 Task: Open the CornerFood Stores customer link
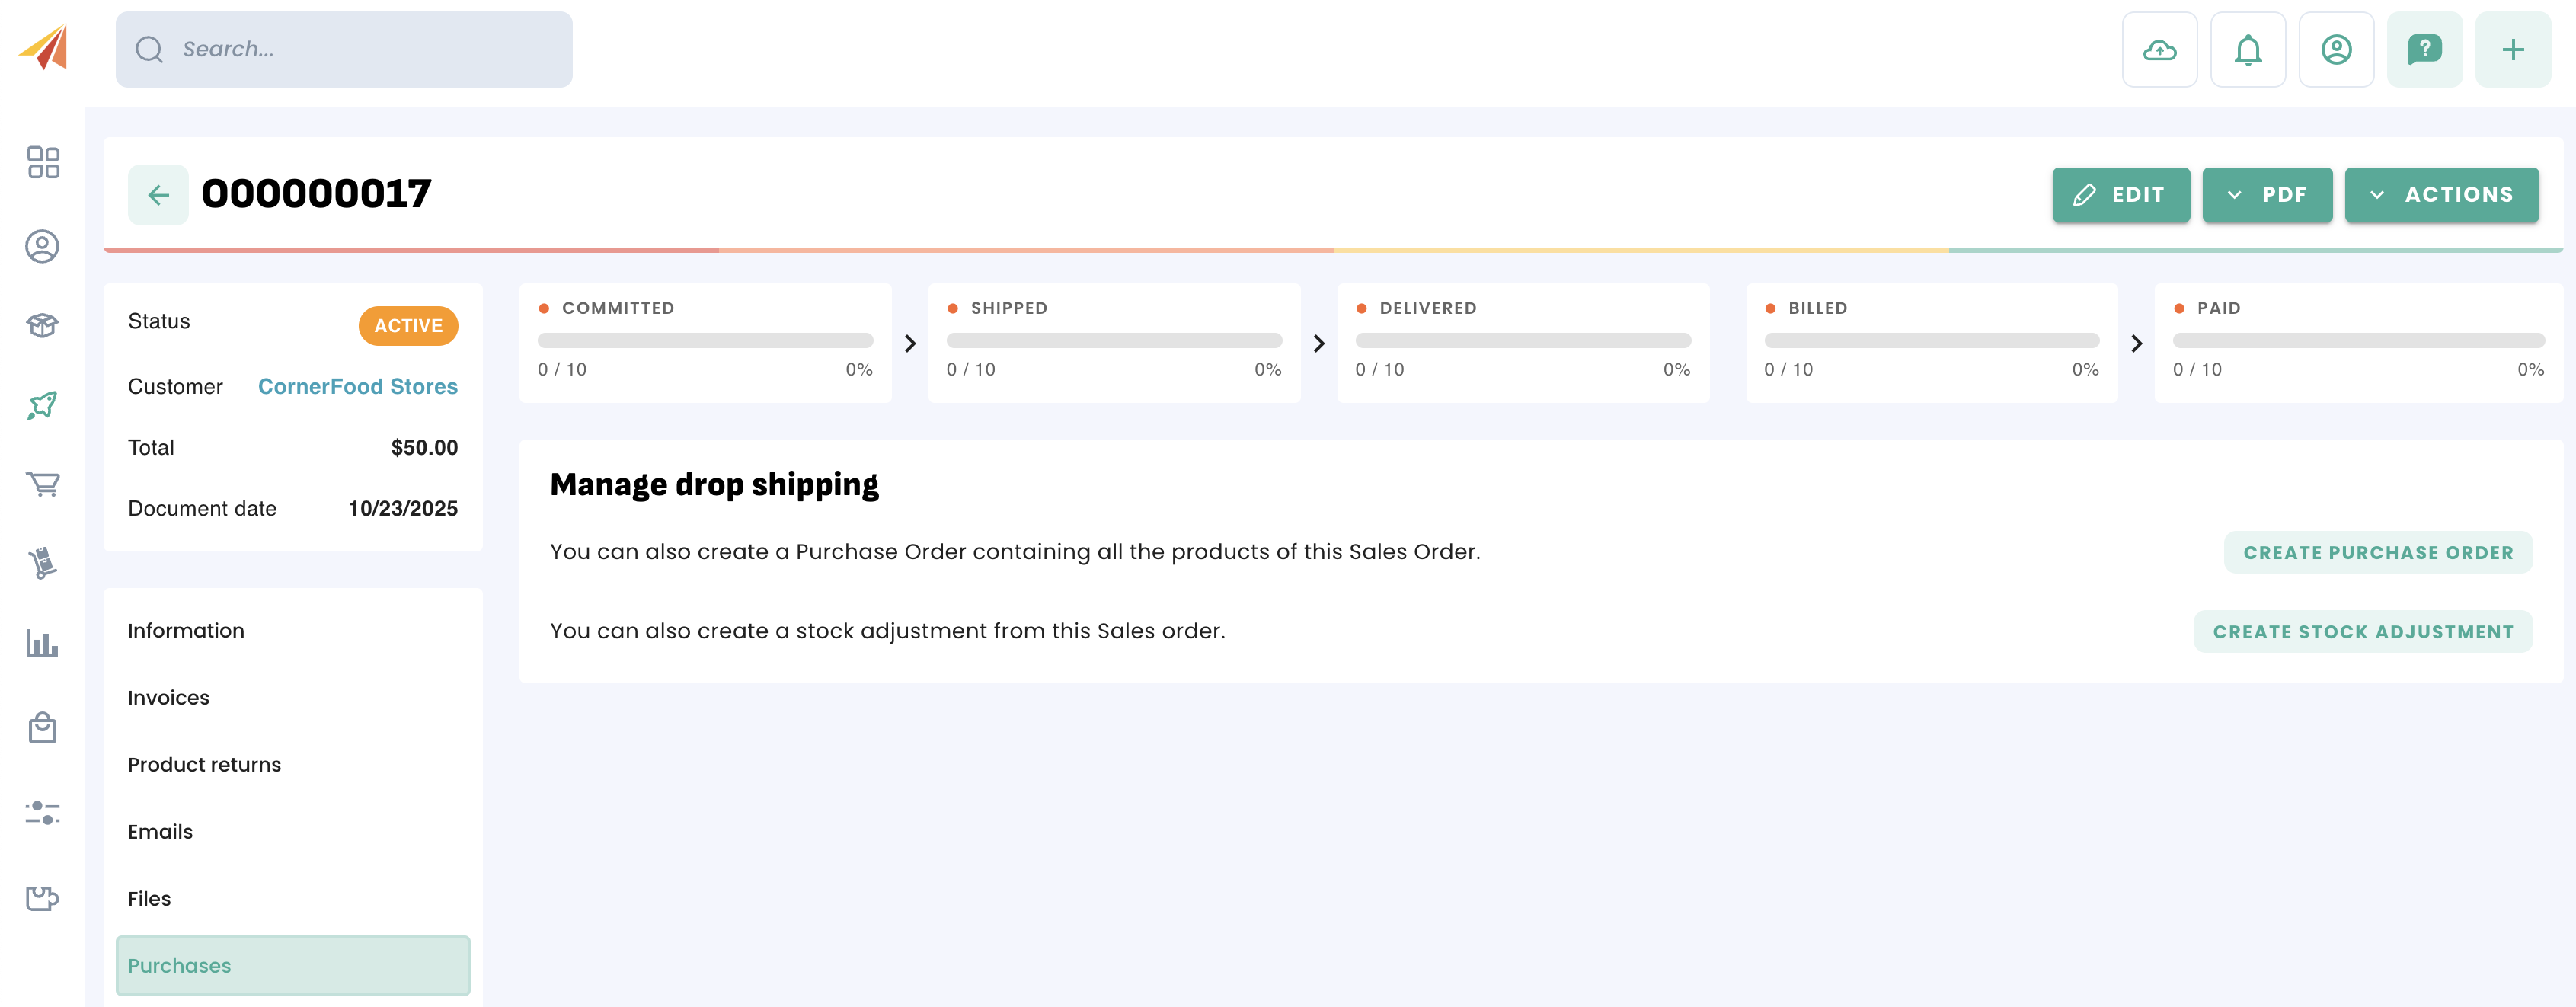point(357,387)
